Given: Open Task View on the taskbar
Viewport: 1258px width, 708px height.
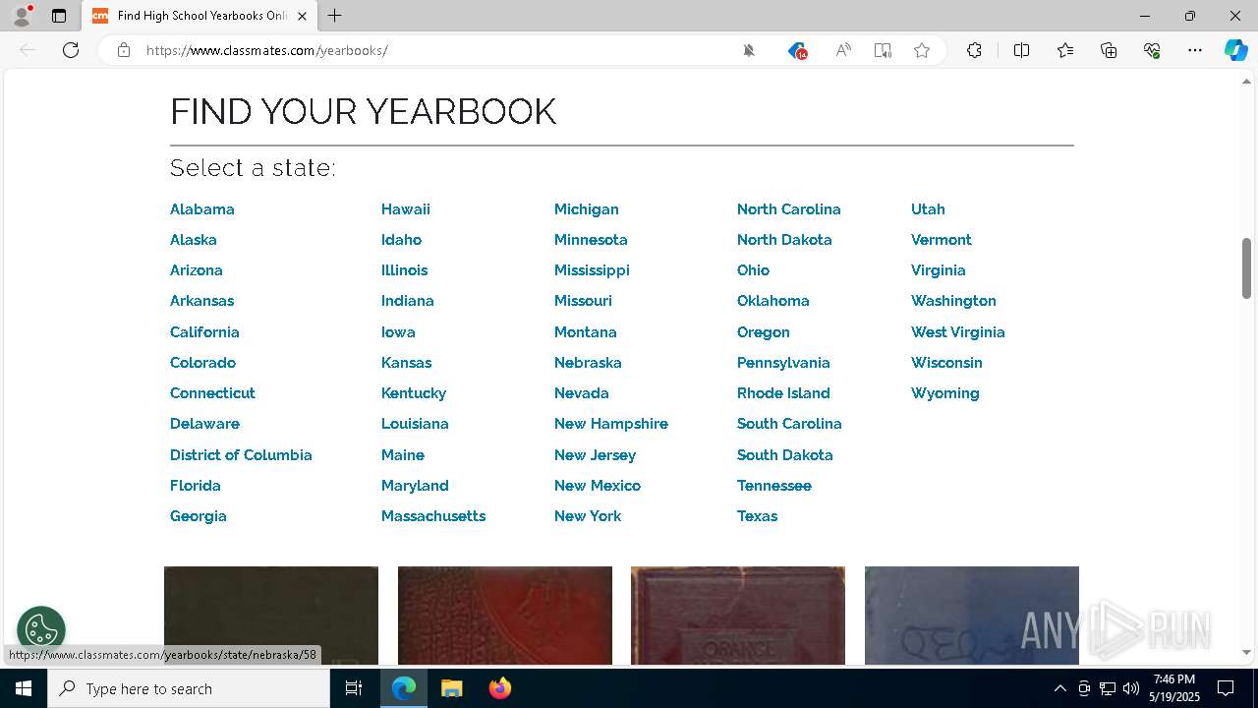Looking at the screenshot, I should click(354, 688).
